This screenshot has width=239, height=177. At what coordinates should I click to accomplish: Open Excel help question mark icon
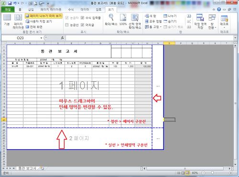click(x=219, y=10)
